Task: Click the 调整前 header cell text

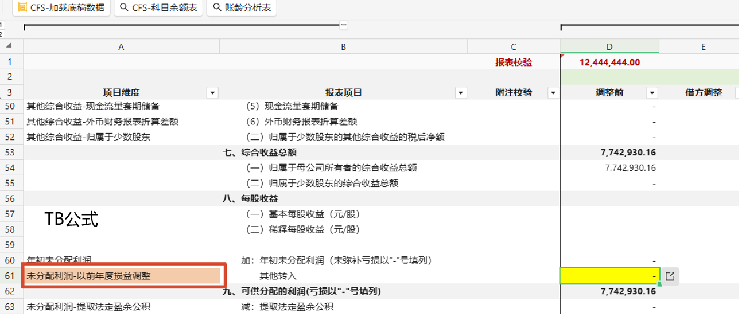Action: (x=609, y=93)
